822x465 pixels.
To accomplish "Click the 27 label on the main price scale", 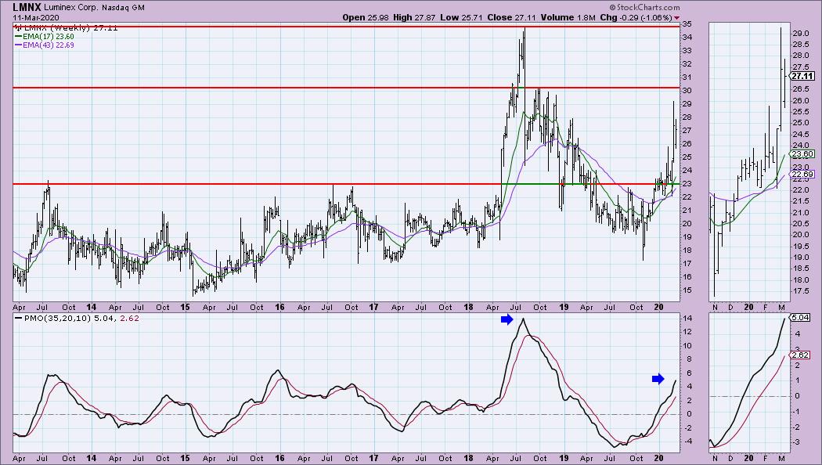I will coord(687,131).
